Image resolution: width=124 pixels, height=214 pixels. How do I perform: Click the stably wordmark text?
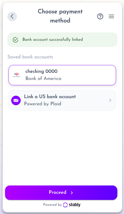pos(75,205)
